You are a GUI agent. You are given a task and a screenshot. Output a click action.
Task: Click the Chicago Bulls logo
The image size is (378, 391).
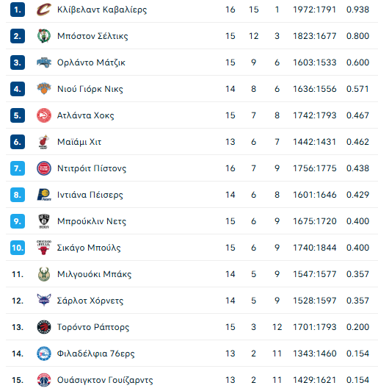(x=44, y=248)
